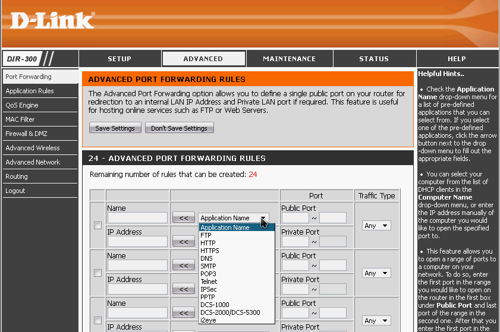Click the << button beside second rule's IP Address
500x332 pixels.
[x=183, y=289]
